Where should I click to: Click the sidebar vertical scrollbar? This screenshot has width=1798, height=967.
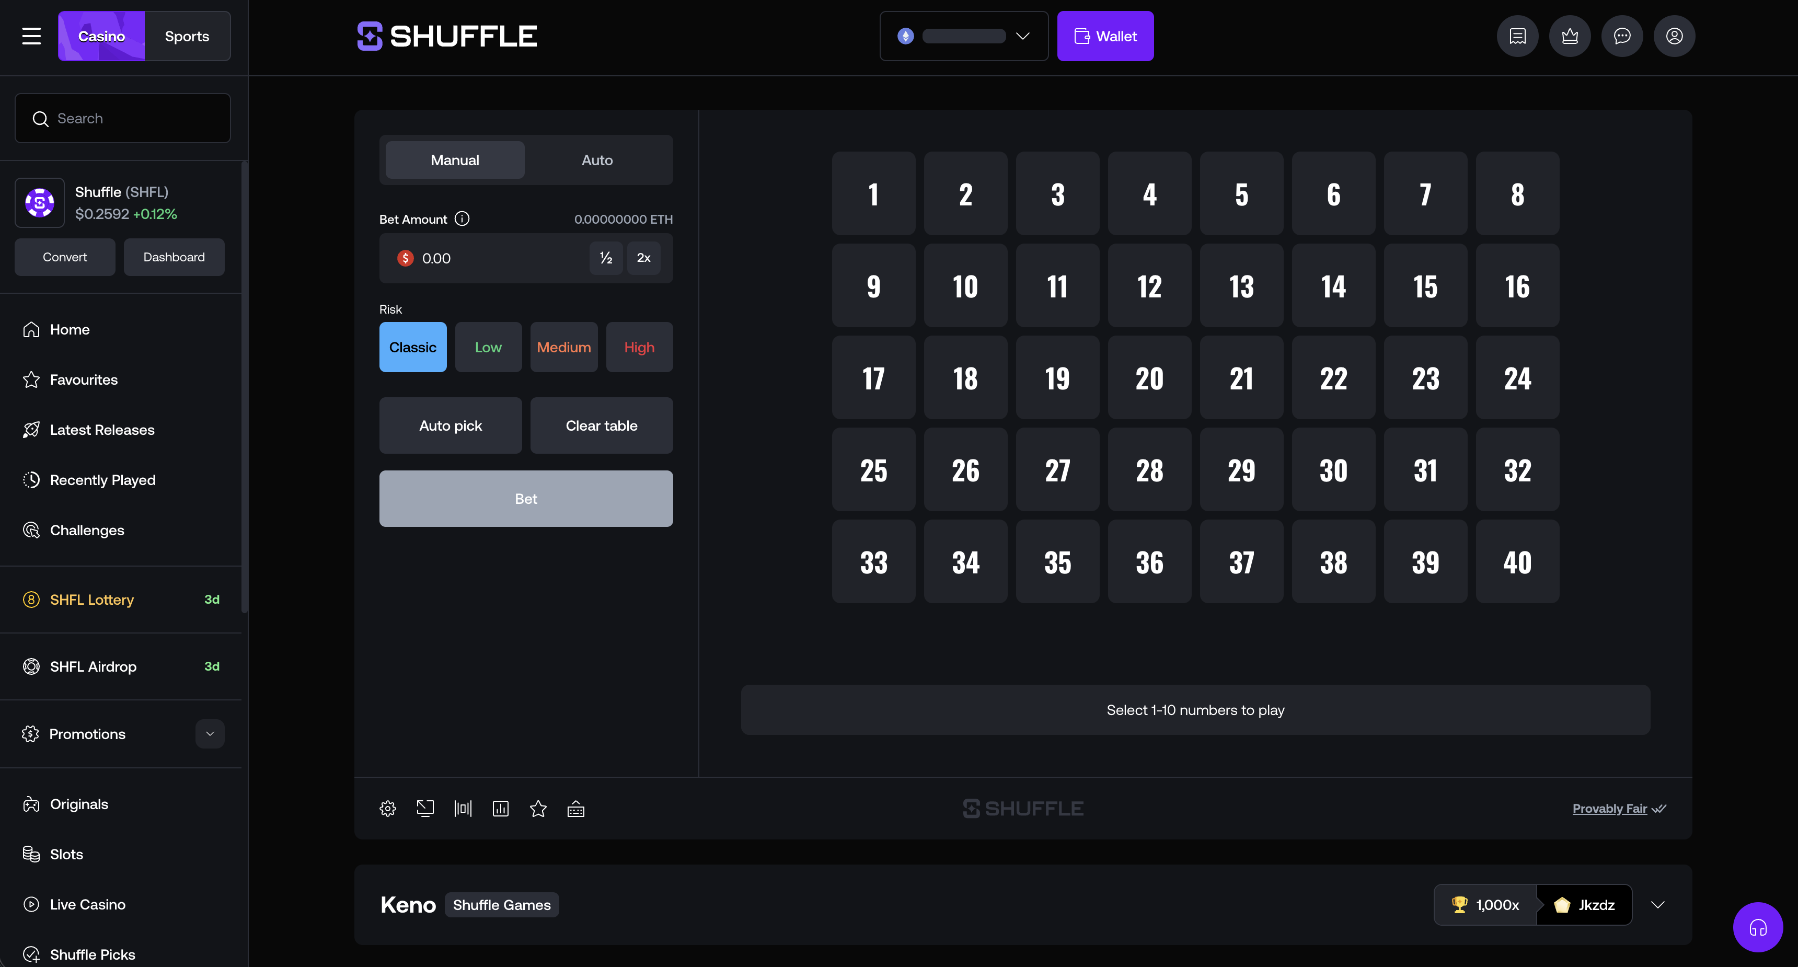pos(244,387)
